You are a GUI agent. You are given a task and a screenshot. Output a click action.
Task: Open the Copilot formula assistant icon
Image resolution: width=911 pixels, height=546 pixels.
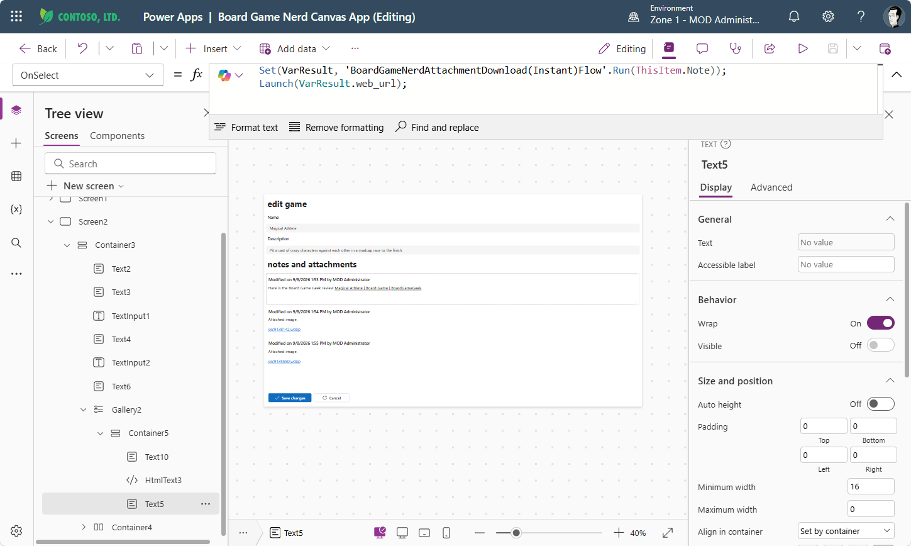[224, 75]
